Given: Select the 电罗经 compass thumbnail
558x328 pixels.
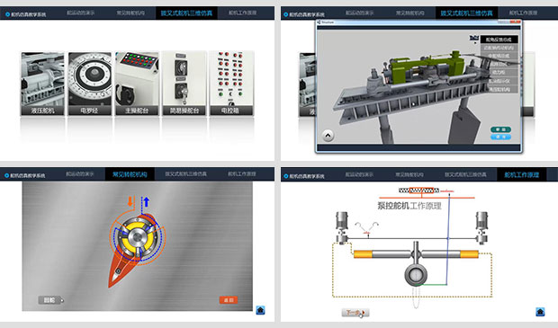Looking at the screenshot, I should [x=90, y=84].
